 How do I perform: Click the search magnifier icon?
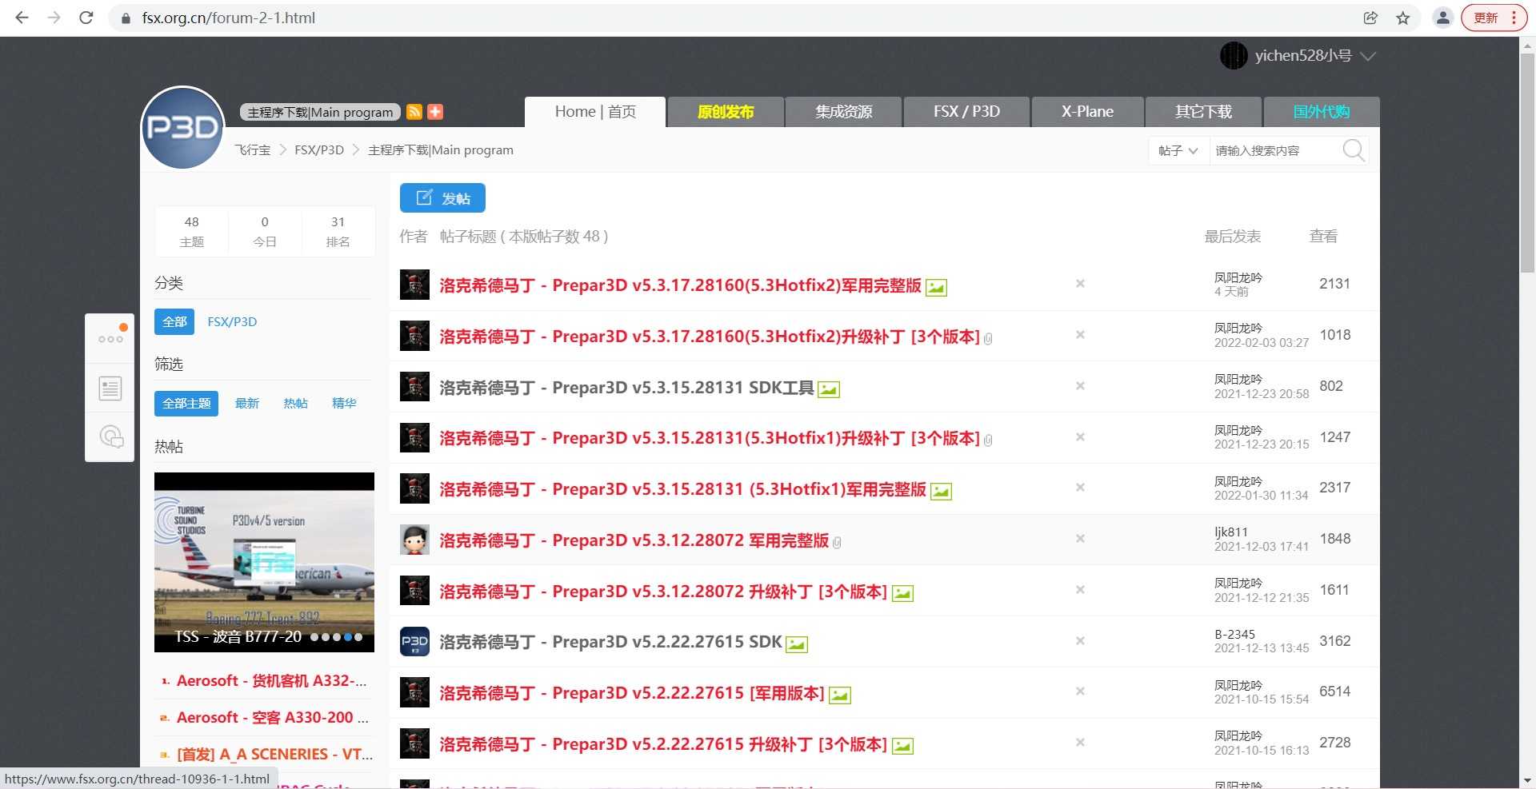coord(1354,150)
